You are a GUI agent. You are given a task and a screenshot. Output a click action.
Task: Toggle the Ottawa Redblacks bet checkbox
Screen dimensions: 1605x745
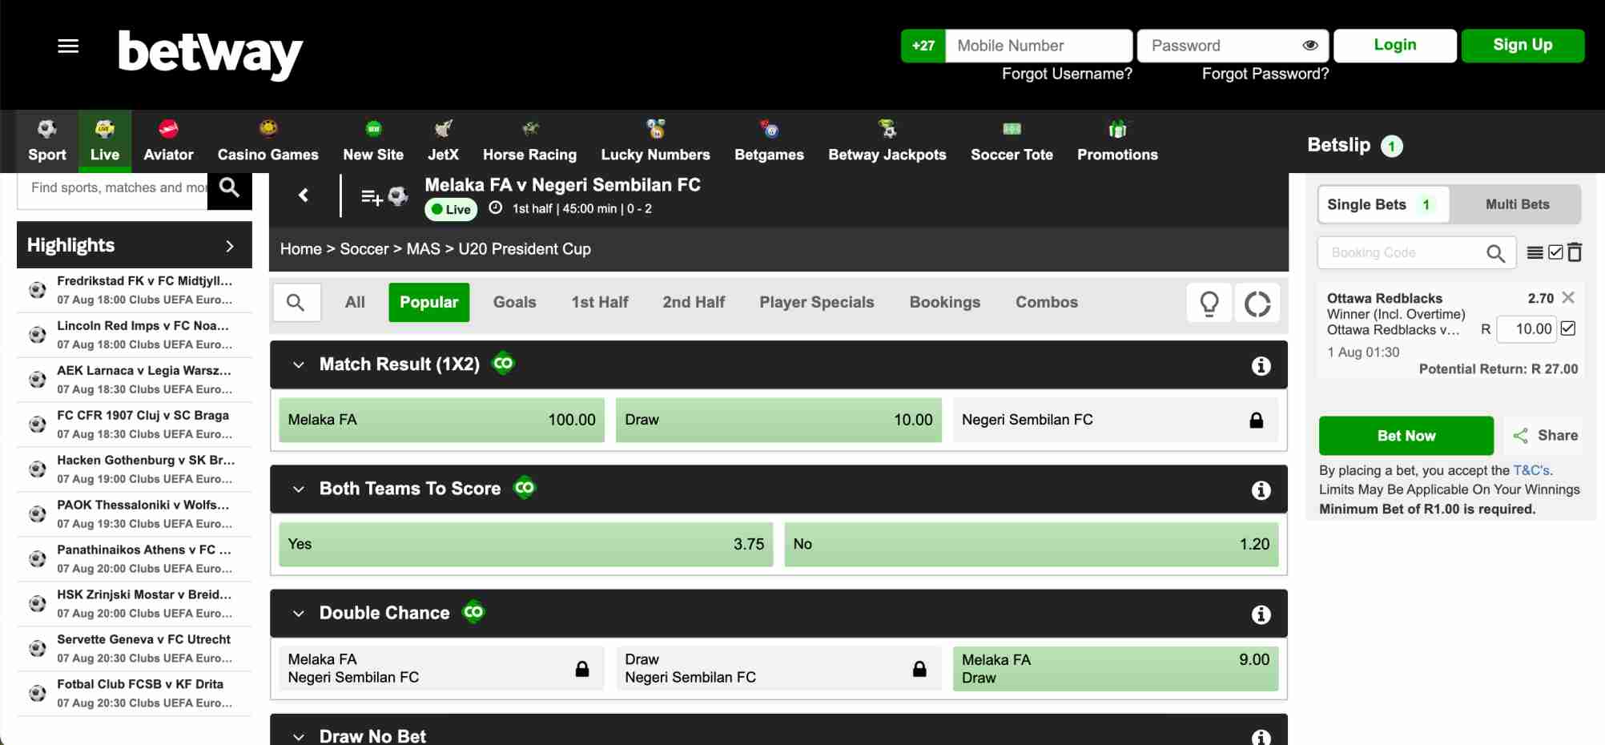tap(1568, 328)
